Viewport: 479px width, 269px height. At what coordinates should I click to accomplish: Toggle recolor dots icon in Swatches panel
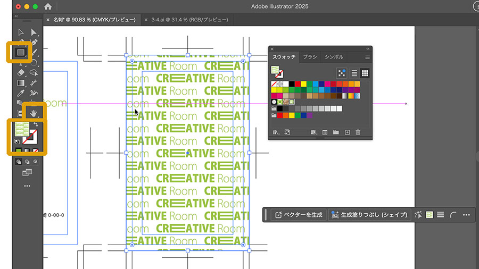342,73
